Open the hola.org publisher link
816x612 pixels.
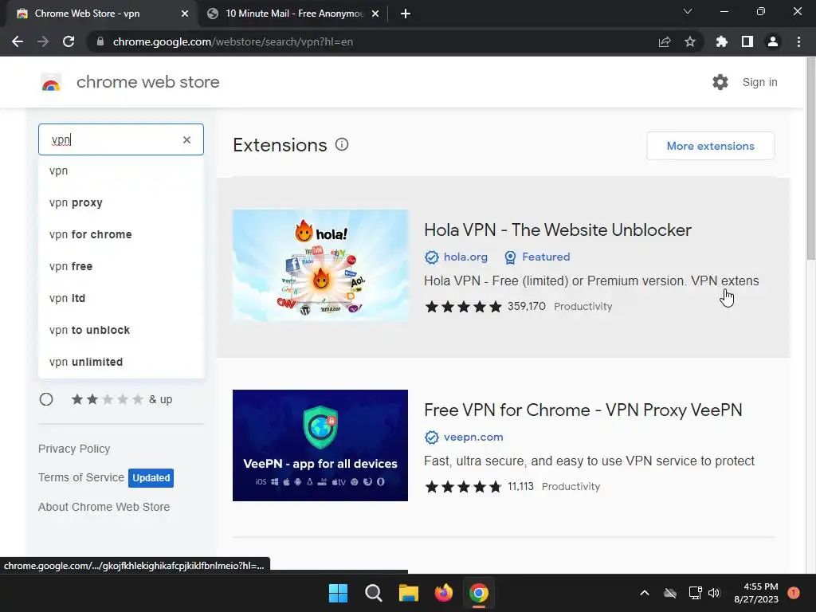[465, 257]
